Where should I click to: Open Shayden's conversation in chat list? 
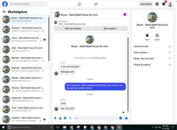pyautogui.click(x=24, y=29)
